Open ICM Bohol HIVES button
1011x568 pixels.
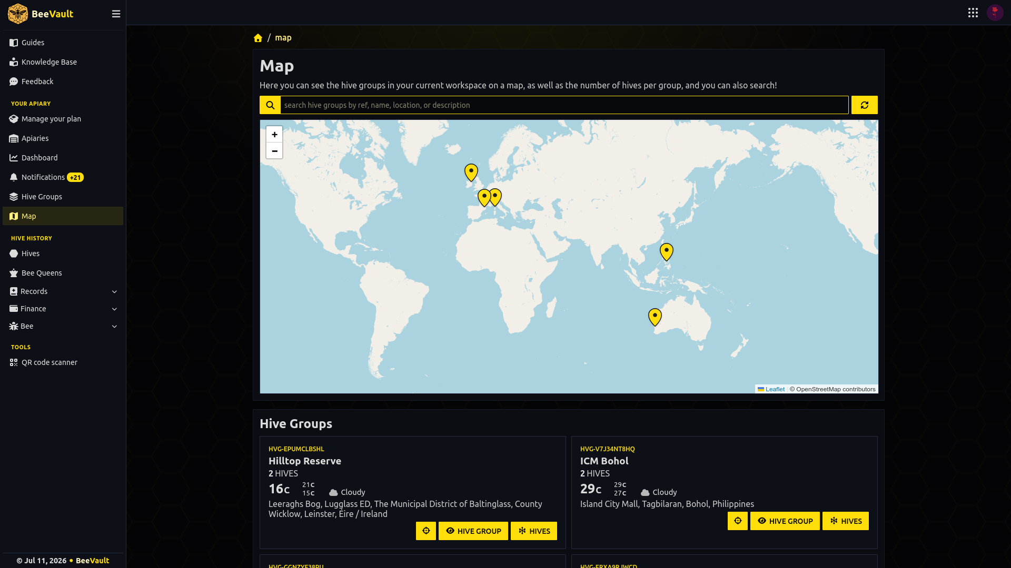click(846, 521)
